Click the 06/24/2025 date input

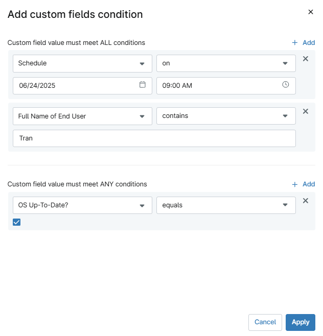(x=77, y=86)
